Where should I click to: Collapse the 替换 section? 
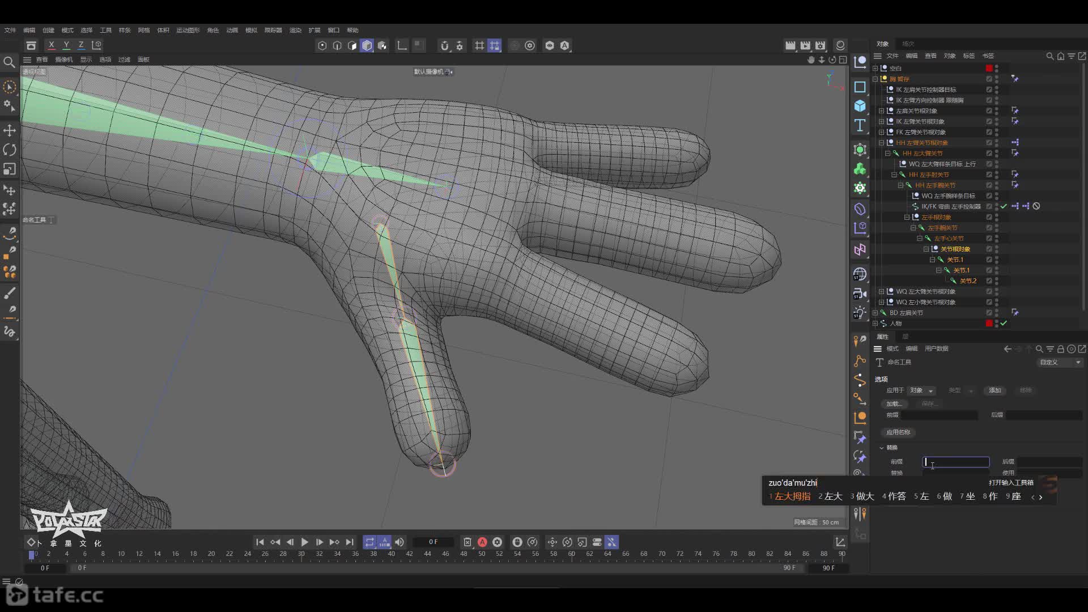coord(882,448)
